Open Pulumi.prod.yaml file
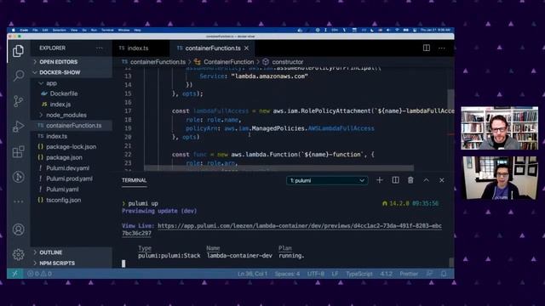This screenshot has width=545, height=306. click(69, 179)
